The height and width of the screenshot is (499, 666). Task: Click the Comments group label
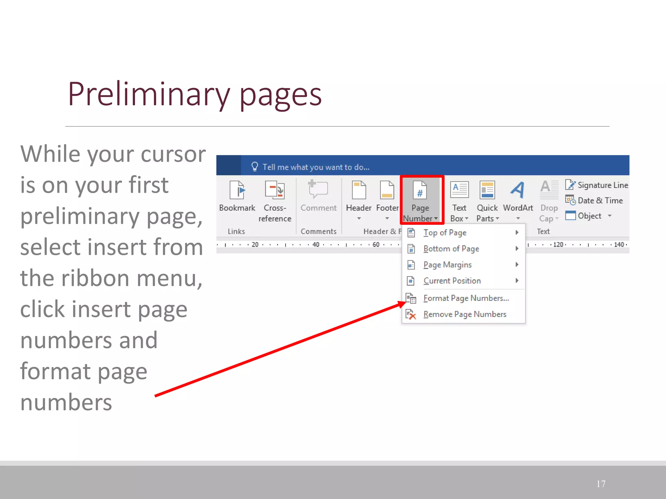(318, 231)
